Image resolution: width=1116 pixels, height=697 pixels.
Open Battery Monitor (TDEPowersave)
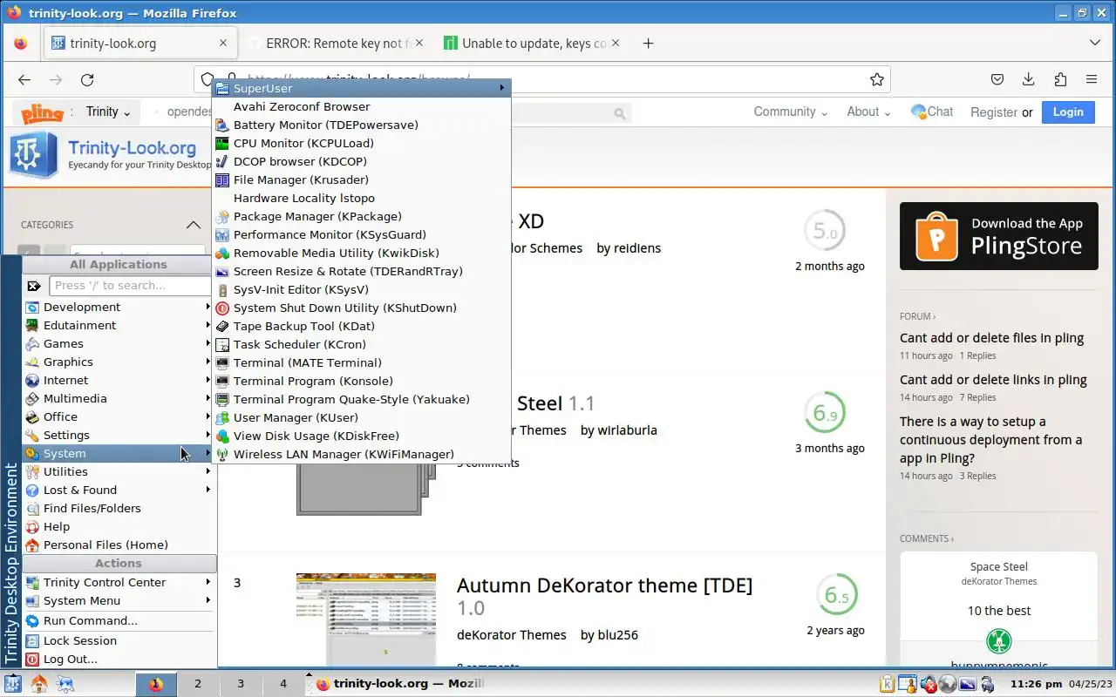coord(361,125)
